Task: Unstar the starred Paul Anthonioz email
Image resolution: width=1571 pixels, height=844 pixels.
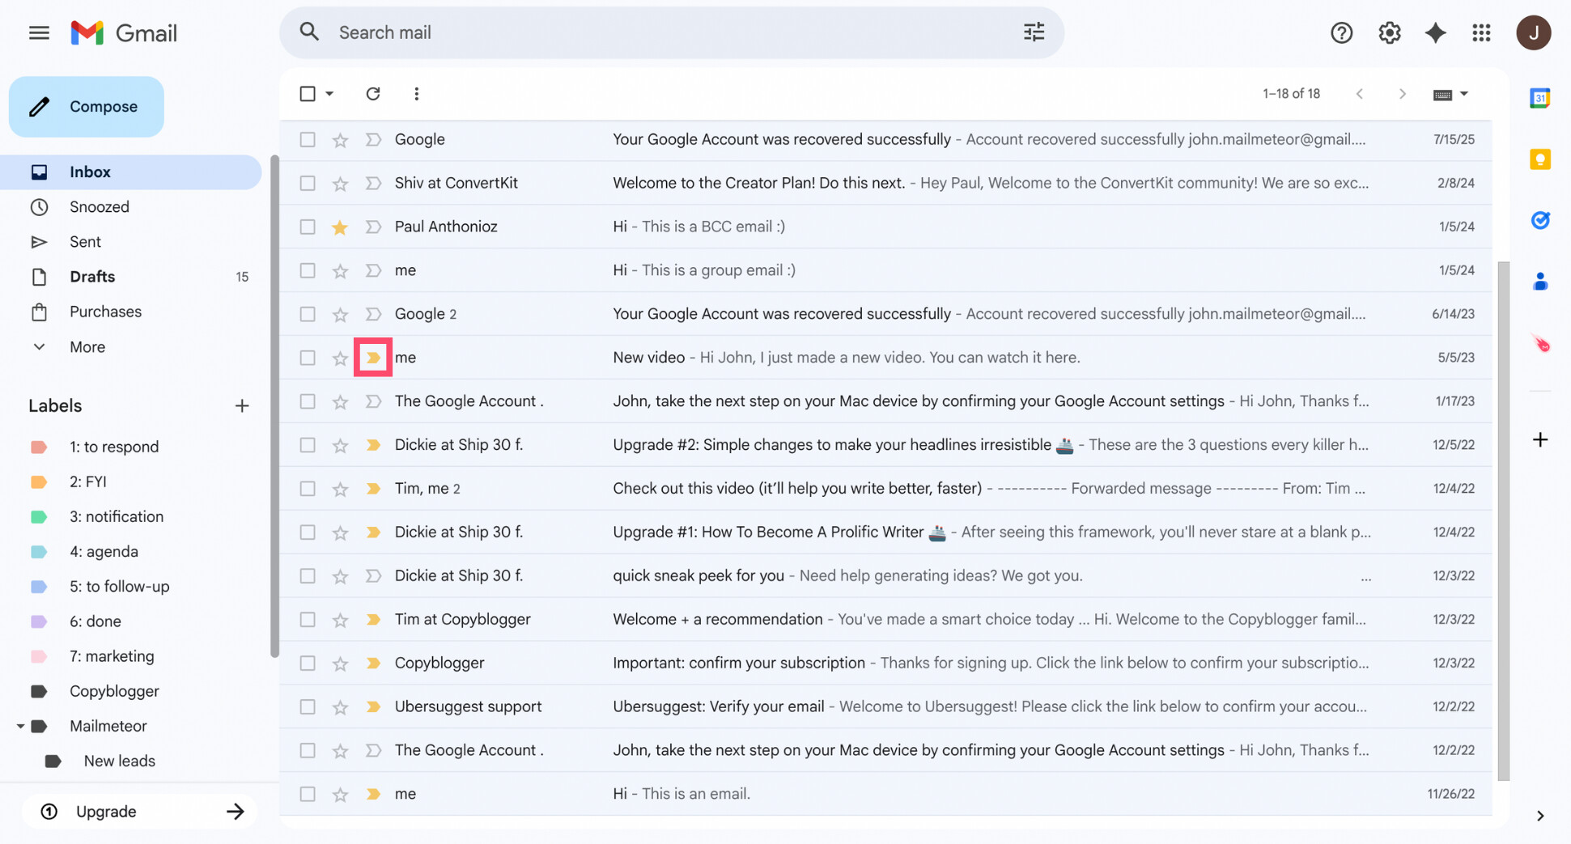Action: tap(340, 227)
